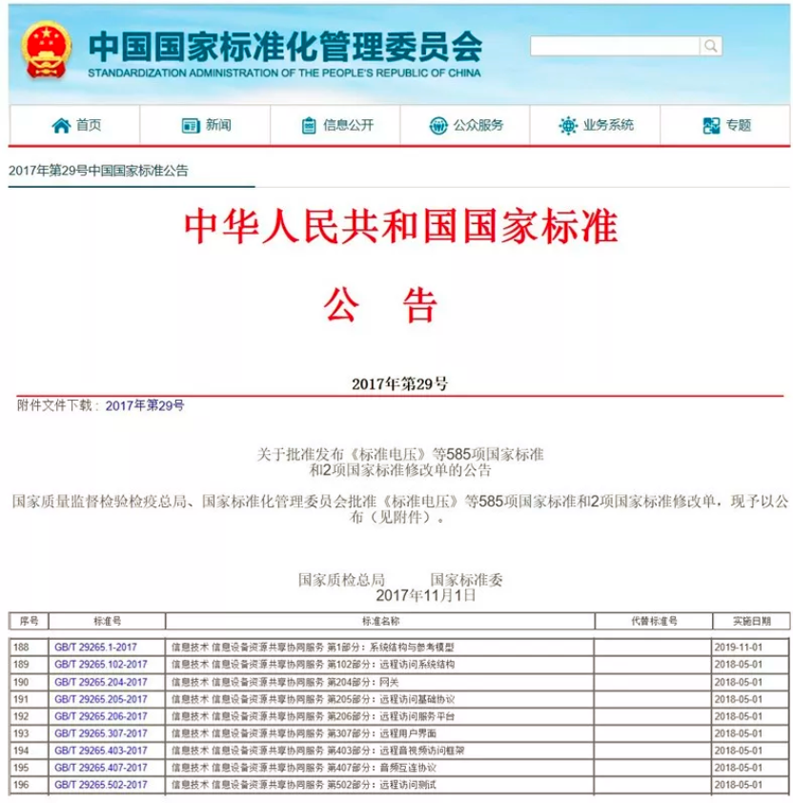Open standard GB/T 29265.403-2017 link
The height and width of the screenshot is (804, 793).
click(101, 751)
